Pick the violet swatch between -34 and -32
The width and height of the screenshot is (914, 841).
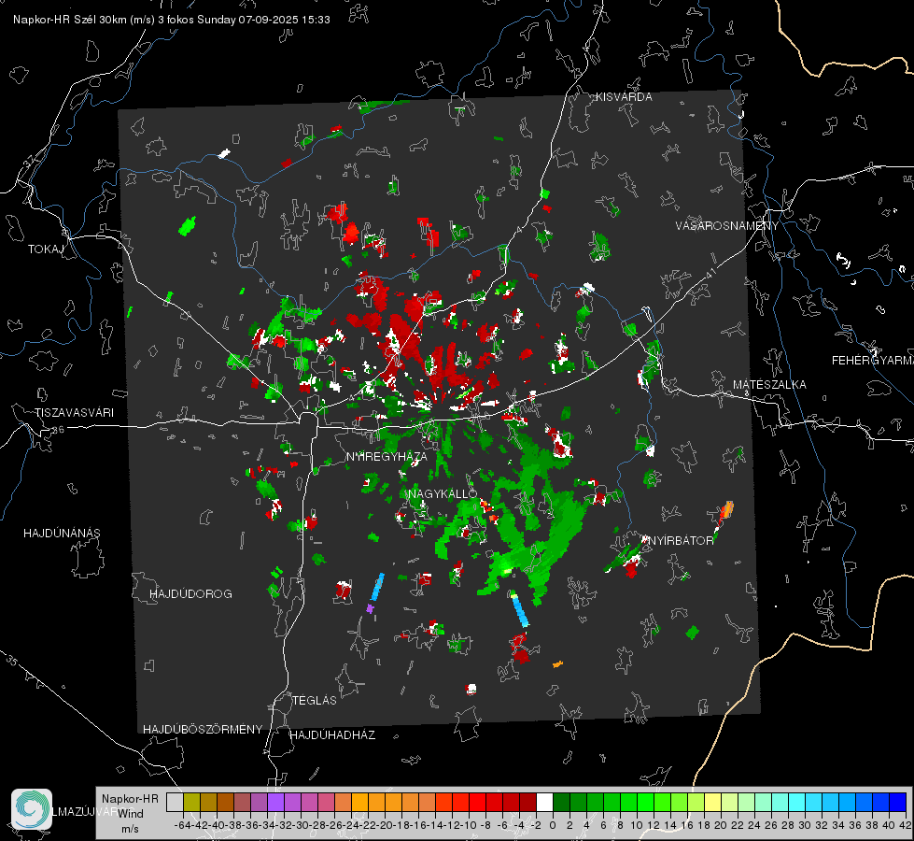click(x=275, y=802)
